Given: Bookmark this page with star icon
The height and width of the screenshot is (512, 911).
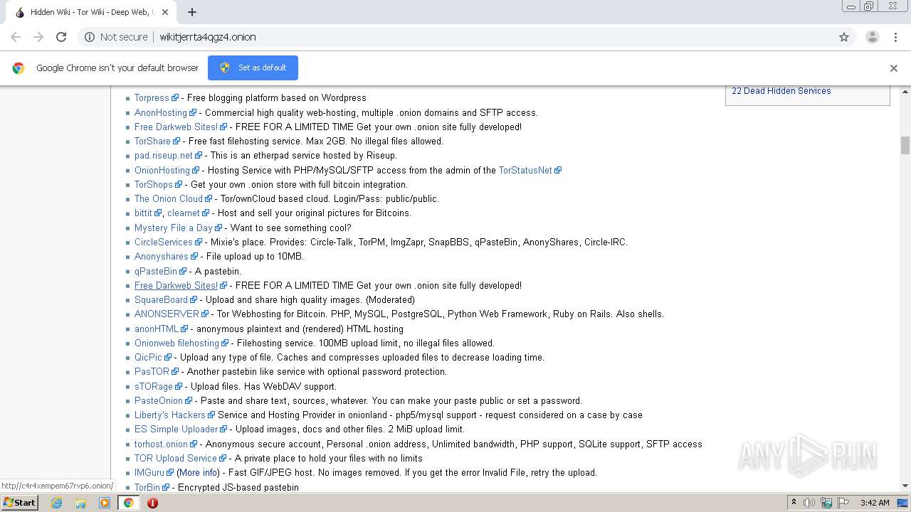Looking at the screenshot, I should click(844, 37).
